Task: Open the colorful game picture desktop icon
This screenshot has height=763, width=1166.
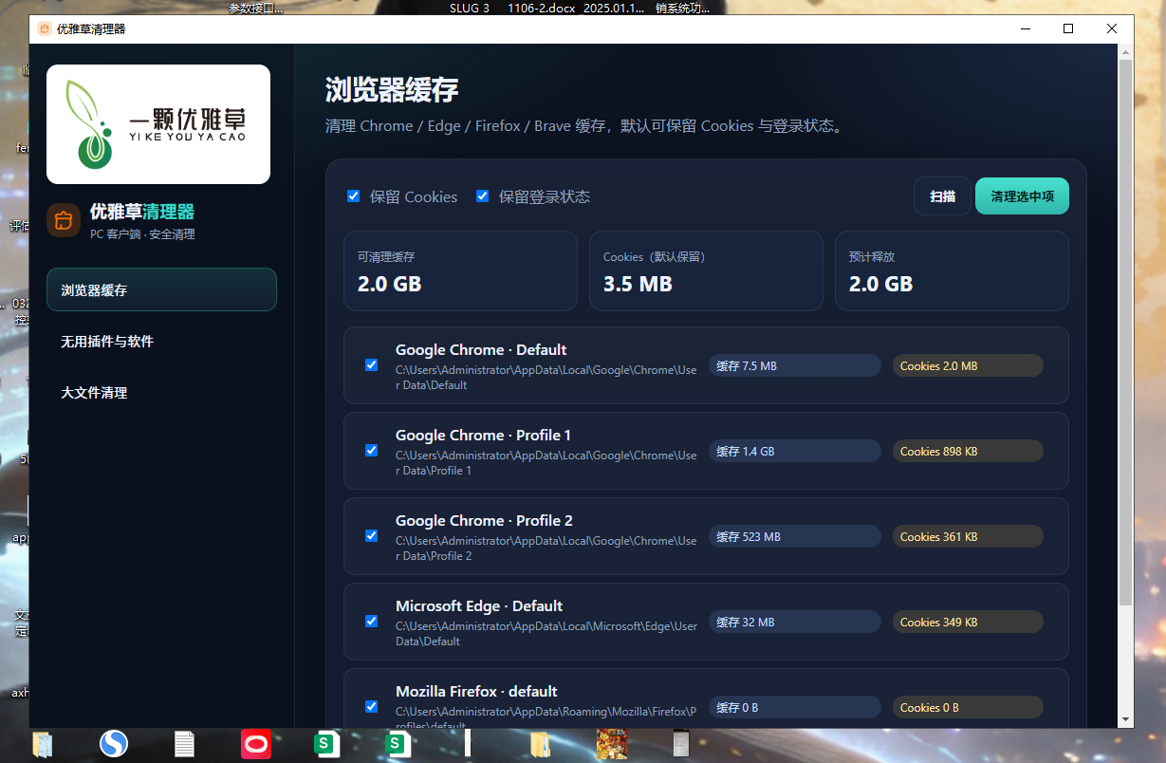Action: (610, 743)
